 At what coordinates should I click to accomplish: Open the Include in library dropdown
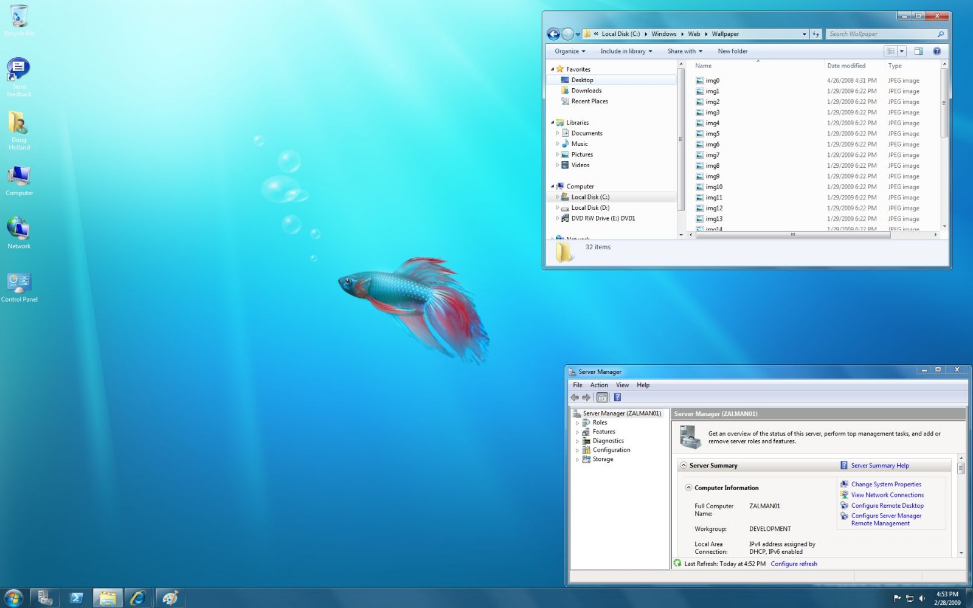click(x=626, y=51)
